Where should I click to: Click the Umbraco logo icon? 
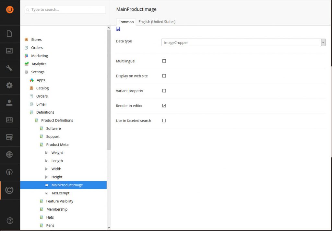coord(10,10)
